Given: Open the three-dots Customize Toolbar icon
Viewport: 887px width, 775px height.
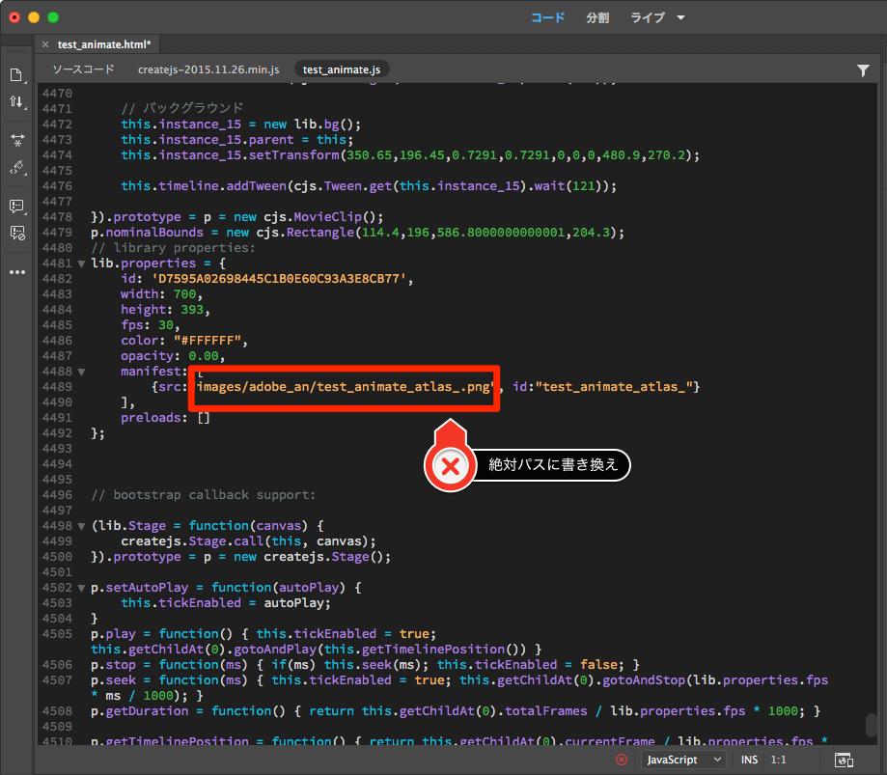Looking at the screenshot, I should tap(16, 272).
